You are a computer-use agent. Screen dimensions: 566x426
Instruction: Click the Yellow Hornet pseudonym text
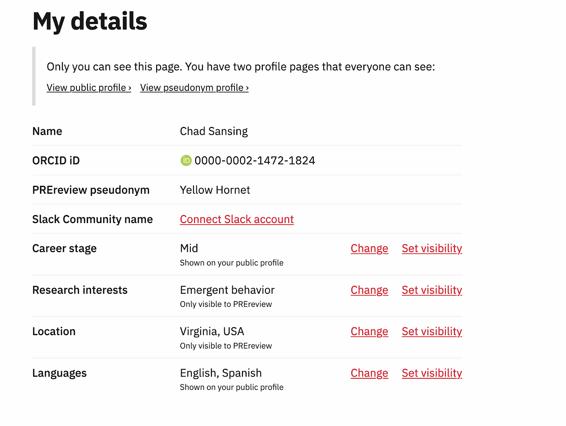[x=215, y=190]
